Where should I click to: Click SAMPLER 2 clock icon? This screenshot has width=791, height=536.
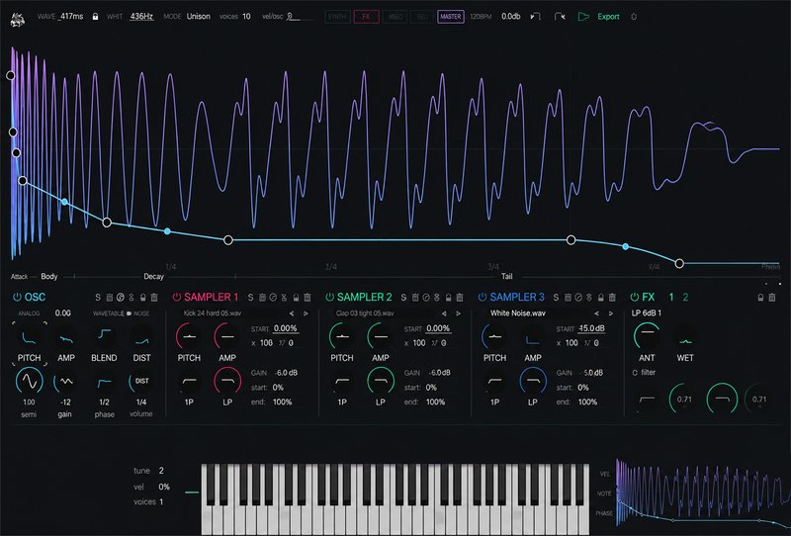426,298
